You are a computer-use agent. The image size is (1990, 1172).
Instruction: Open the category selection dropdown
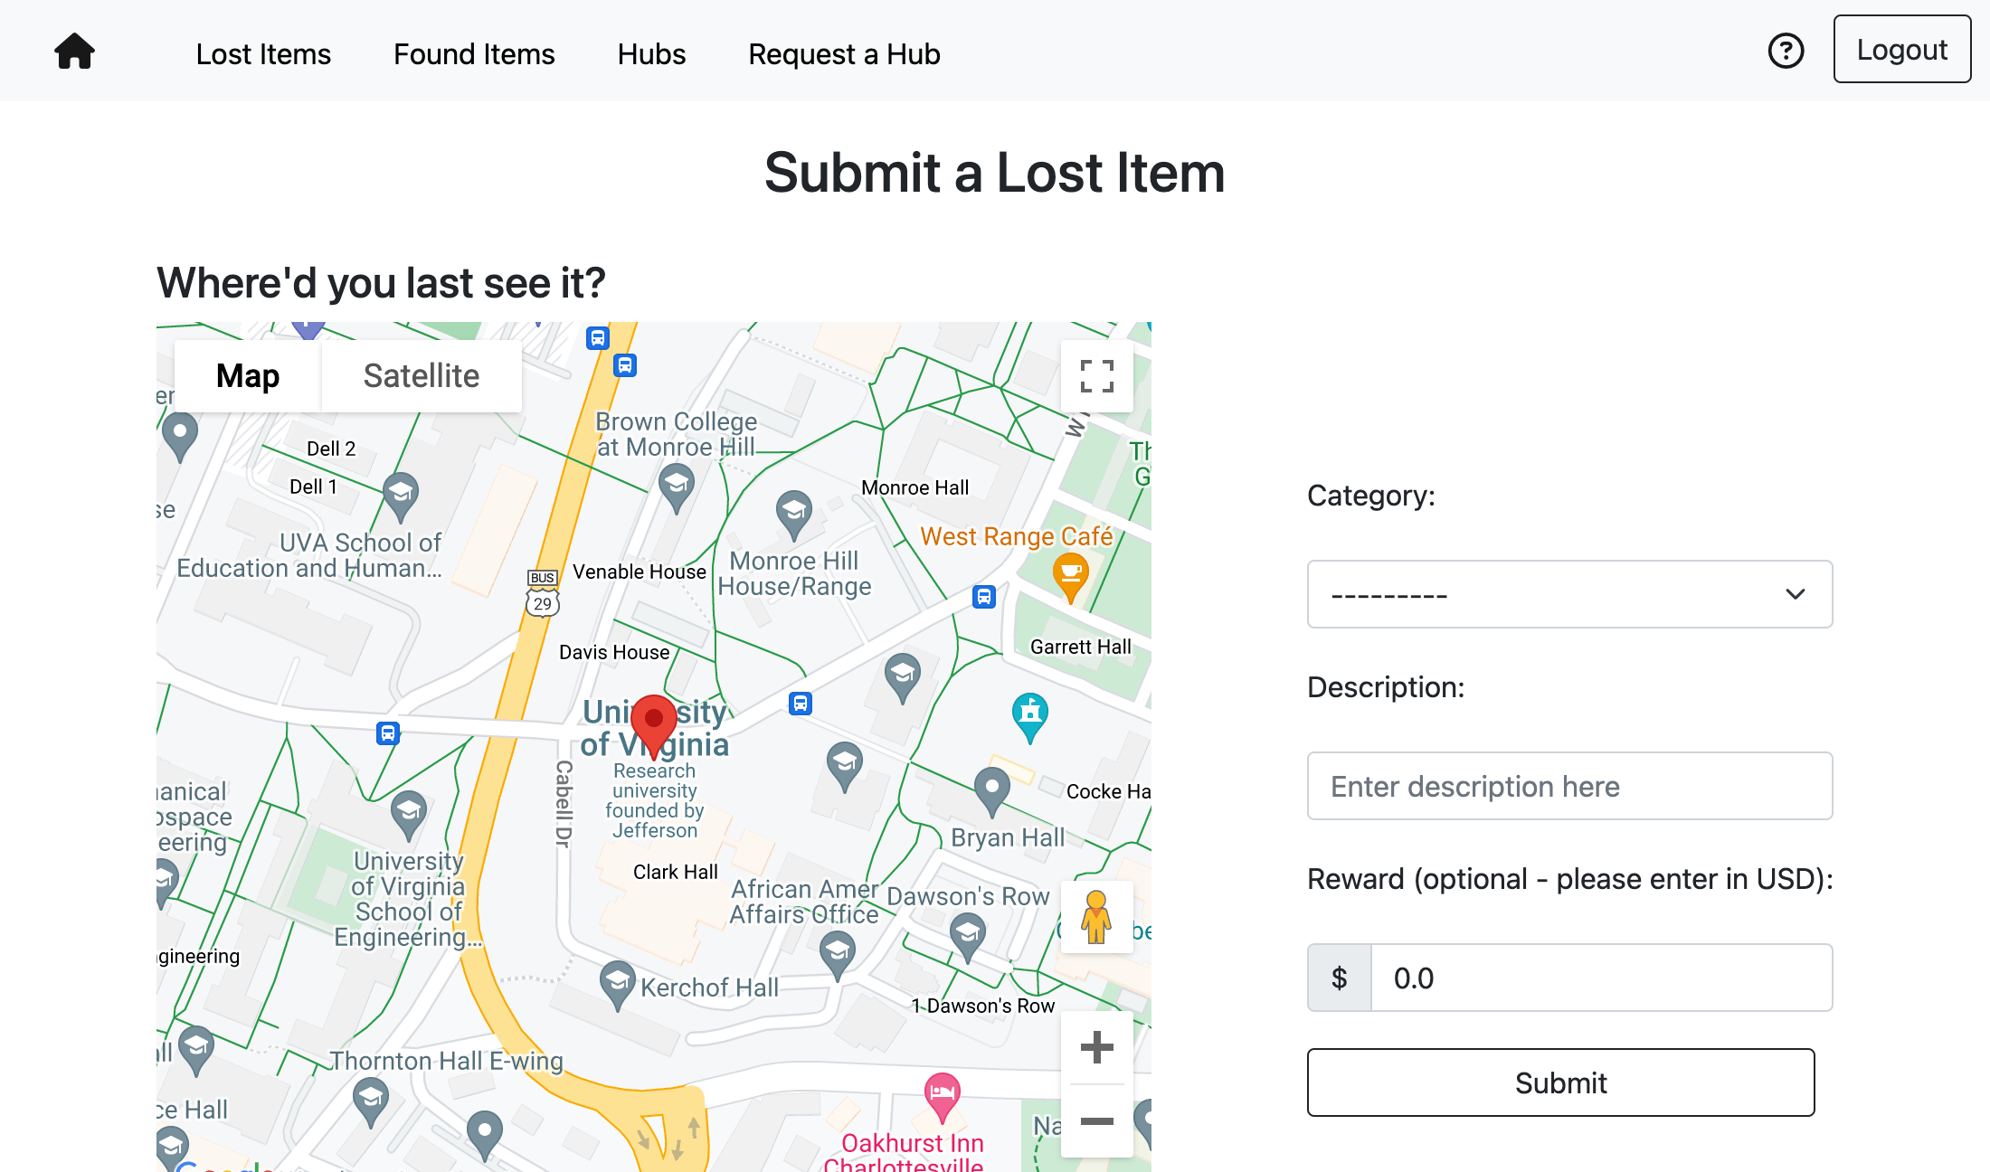pyautogui.click(x=1568, y=593)
